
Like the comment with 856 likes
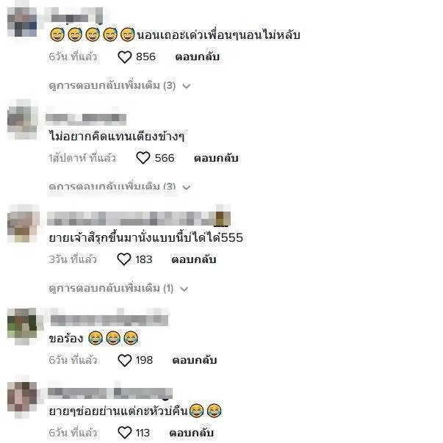[125, 57]
